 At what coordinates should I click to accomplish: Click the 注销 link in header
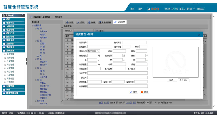coord(140,9)
